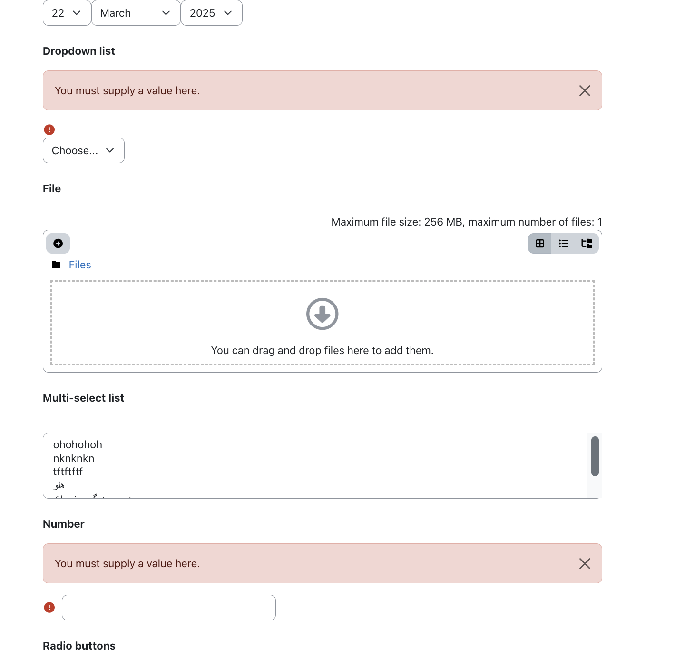
Task: Click the Dropdown list heading
Action: pyautogui.click(x=79, y=51)
